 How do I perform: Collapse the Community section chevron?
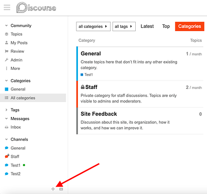tap(6, 25)
